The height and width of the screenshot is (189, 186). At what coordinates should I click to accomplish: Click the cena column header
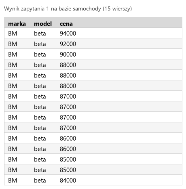coord(66,24)
